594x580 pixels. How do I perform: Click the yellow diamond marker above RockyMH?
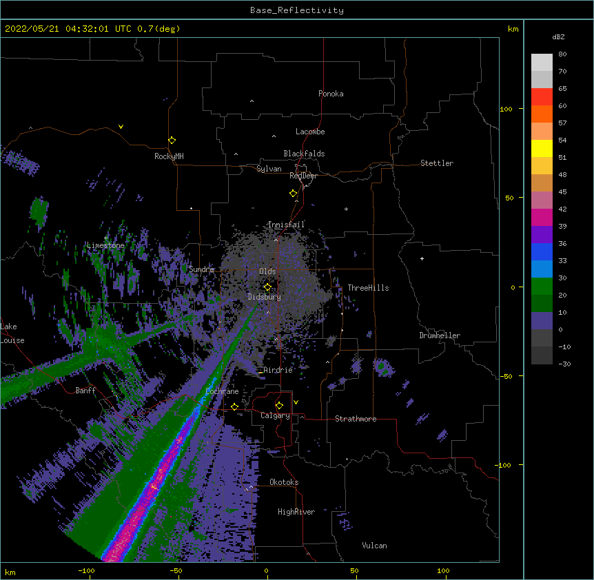point(172,141)
